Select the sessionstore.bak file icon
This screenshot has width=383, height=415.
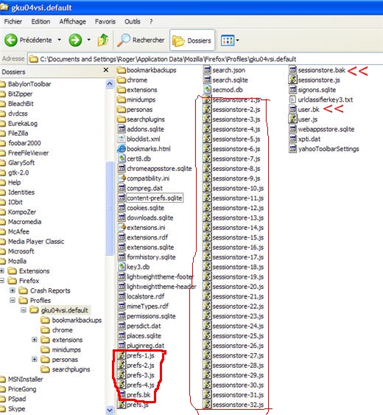tap(292, 70)
